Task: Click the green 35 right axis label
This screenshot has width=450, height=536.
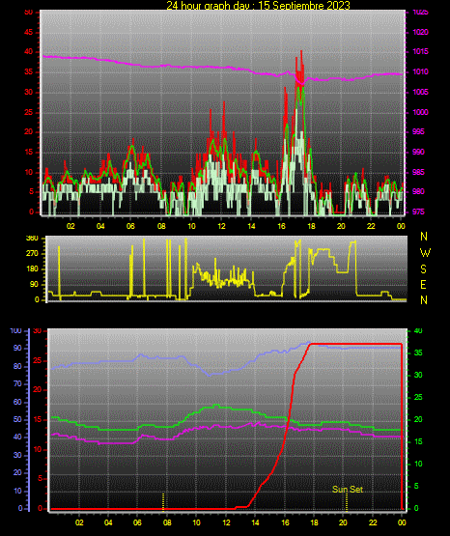Action: pyautogui.click(x=418, y=353)
